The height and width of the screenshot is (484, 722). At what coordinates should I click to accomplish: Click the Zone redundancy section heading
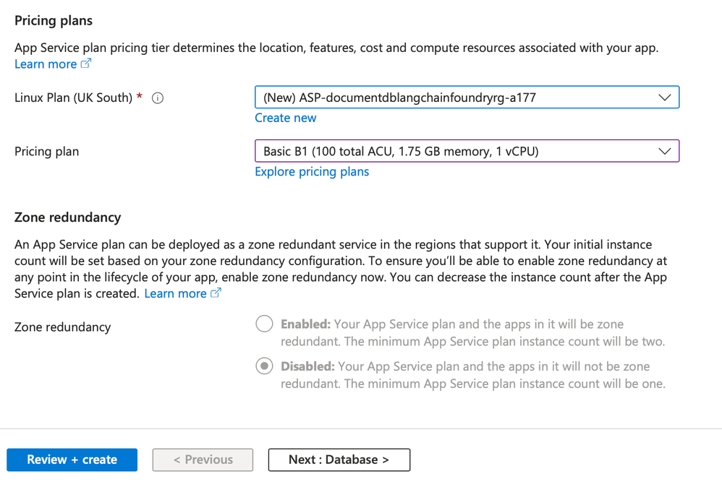point(68,217)
